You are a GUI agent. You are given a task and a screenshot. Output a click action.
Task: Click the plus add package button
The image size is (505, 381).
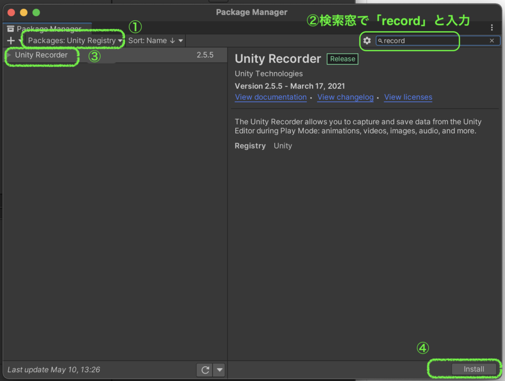(x=11, y=40)
